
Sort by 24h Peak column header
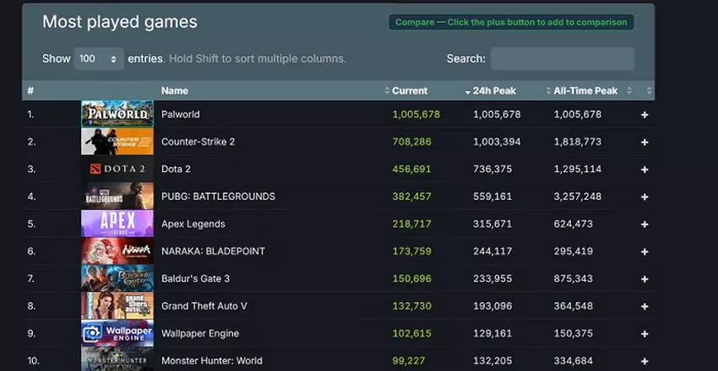pos(492,90)
